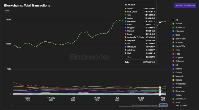This screenshot has width=199, height=110.
Task: Toggle Robinhood series in the legend
Action: click(x=179, y=28)
